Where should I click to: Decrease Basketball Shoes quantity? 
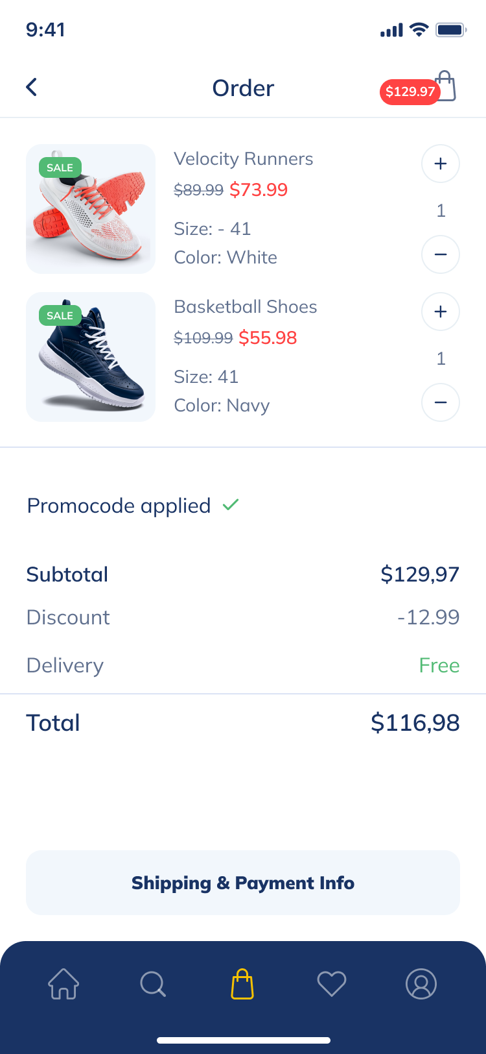coord(441,402)
